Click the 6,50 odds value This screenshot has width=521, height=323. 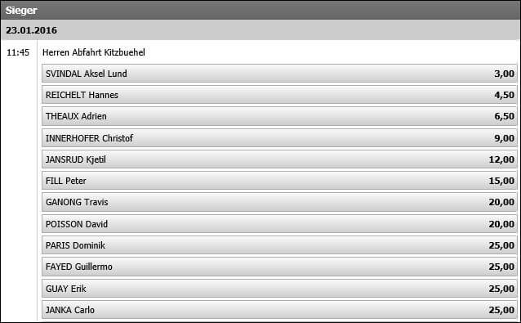504,116
